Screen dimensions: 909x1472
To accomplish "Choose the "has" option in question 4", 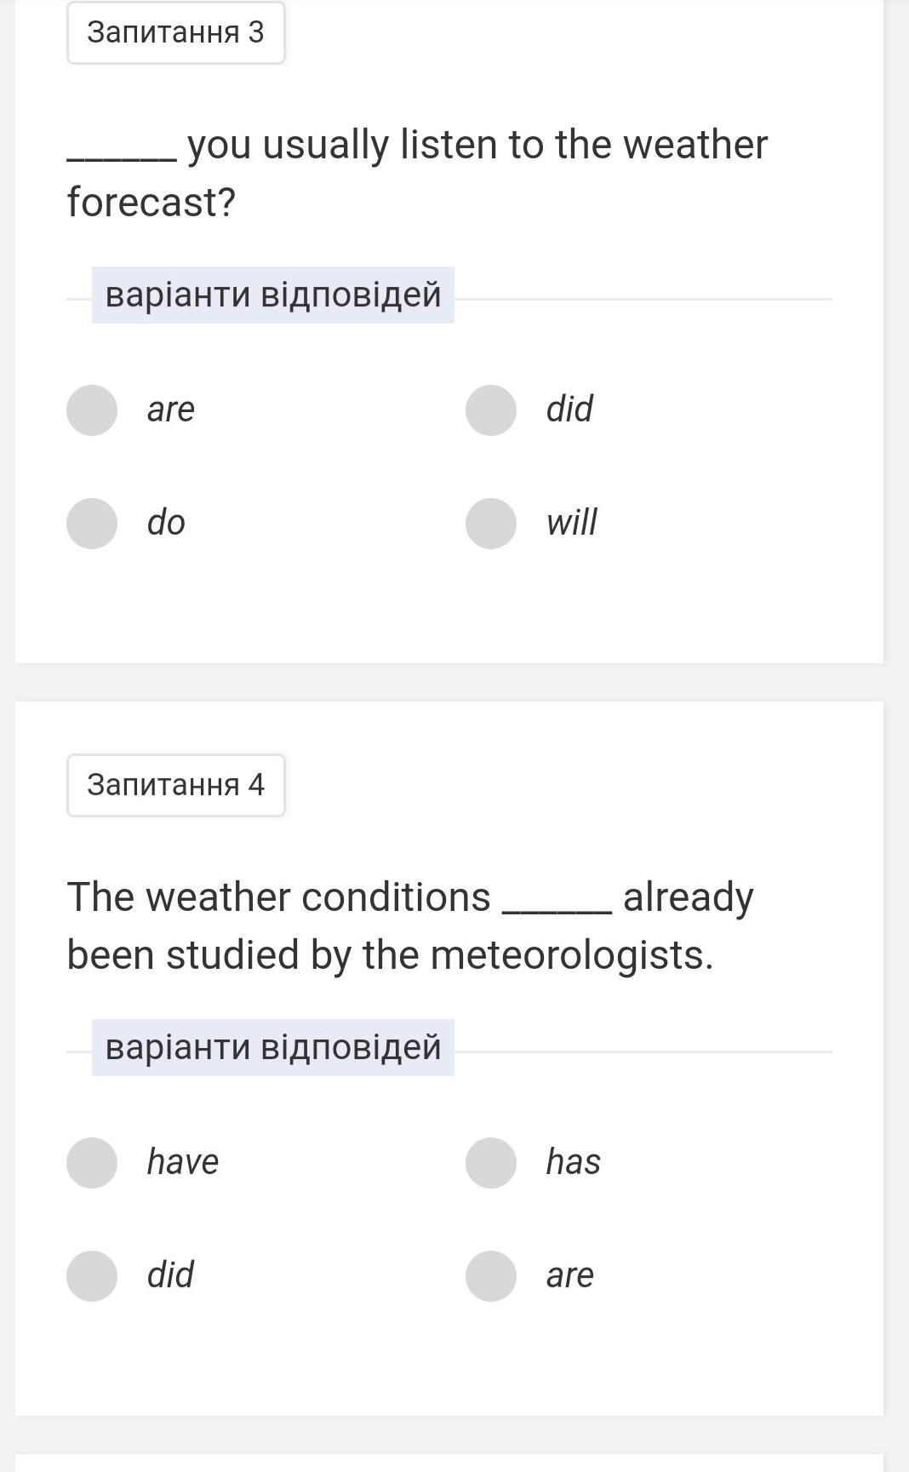I will 491,1163.
